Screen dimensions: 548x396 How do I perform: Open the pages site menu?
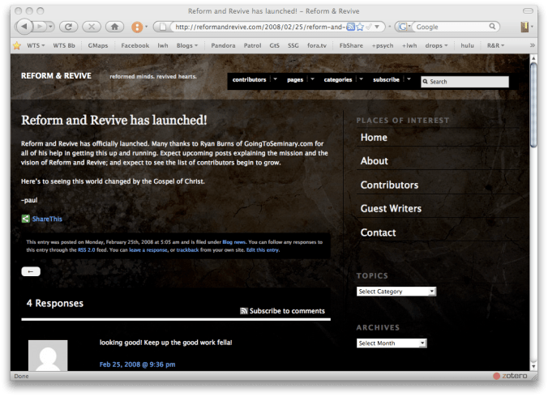[x=300, y=80]
